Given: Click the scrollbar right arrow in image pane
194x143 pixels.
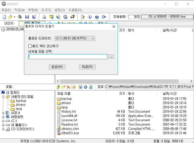Looking at the screenshot, I should 191,81.
